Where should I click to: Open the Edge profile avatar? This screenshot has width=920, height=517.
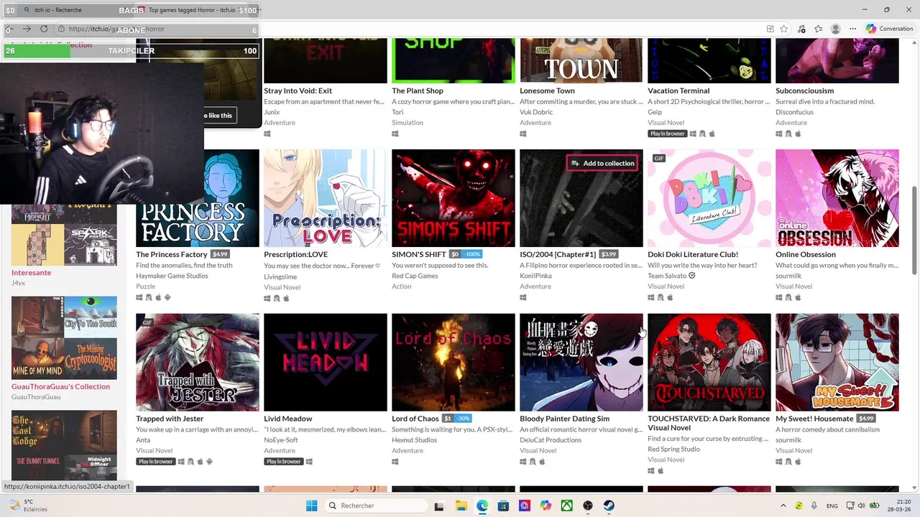(835, 29)
